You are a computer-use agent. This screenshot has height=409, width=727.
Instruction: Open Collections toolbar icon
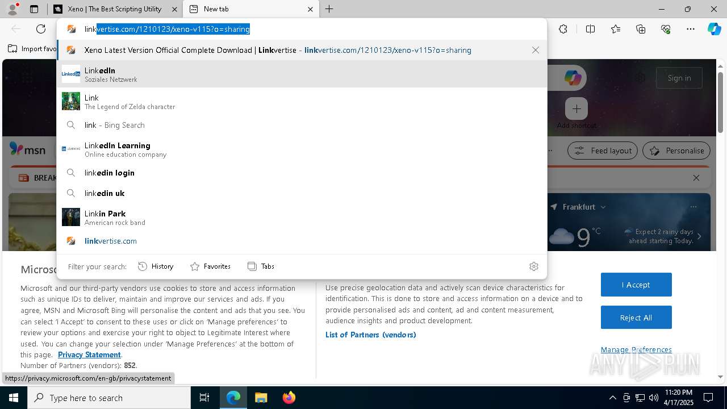click(x=641, y=29)
